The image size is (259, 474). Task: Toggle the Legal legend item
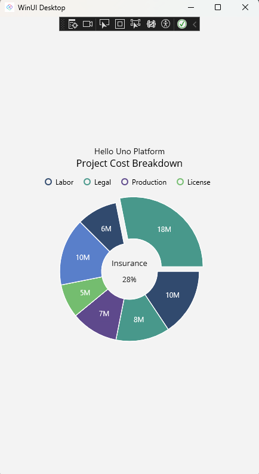coord(97,182)
